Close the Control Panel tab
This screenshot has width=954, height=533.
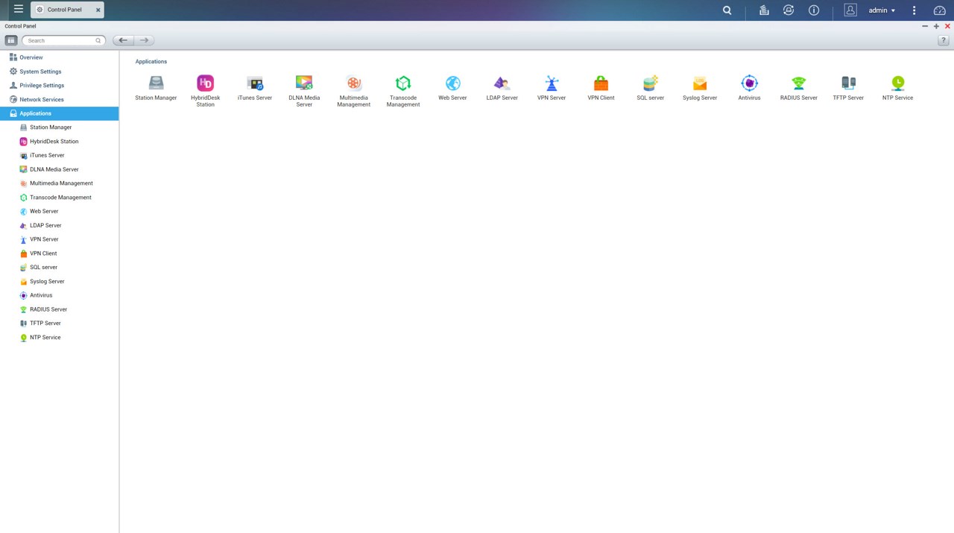pos(98,10)
